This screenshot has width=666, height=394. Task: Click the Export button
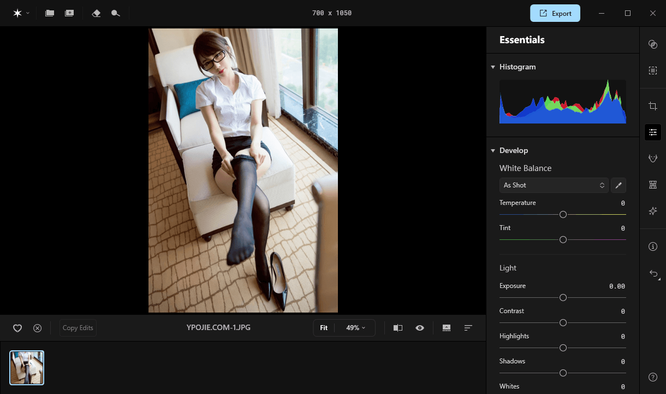555,13
